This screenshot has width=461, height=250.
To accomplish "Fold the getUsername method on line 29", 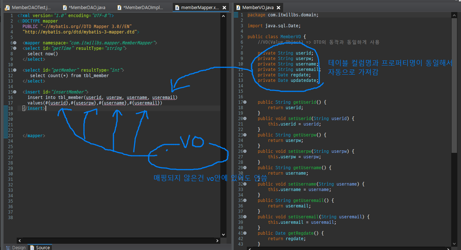I will coord(245,168).
